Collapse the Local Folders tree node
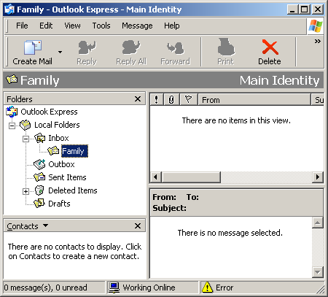Image resolution: width=328 pixels, height=297 pixels. (12, 126)
